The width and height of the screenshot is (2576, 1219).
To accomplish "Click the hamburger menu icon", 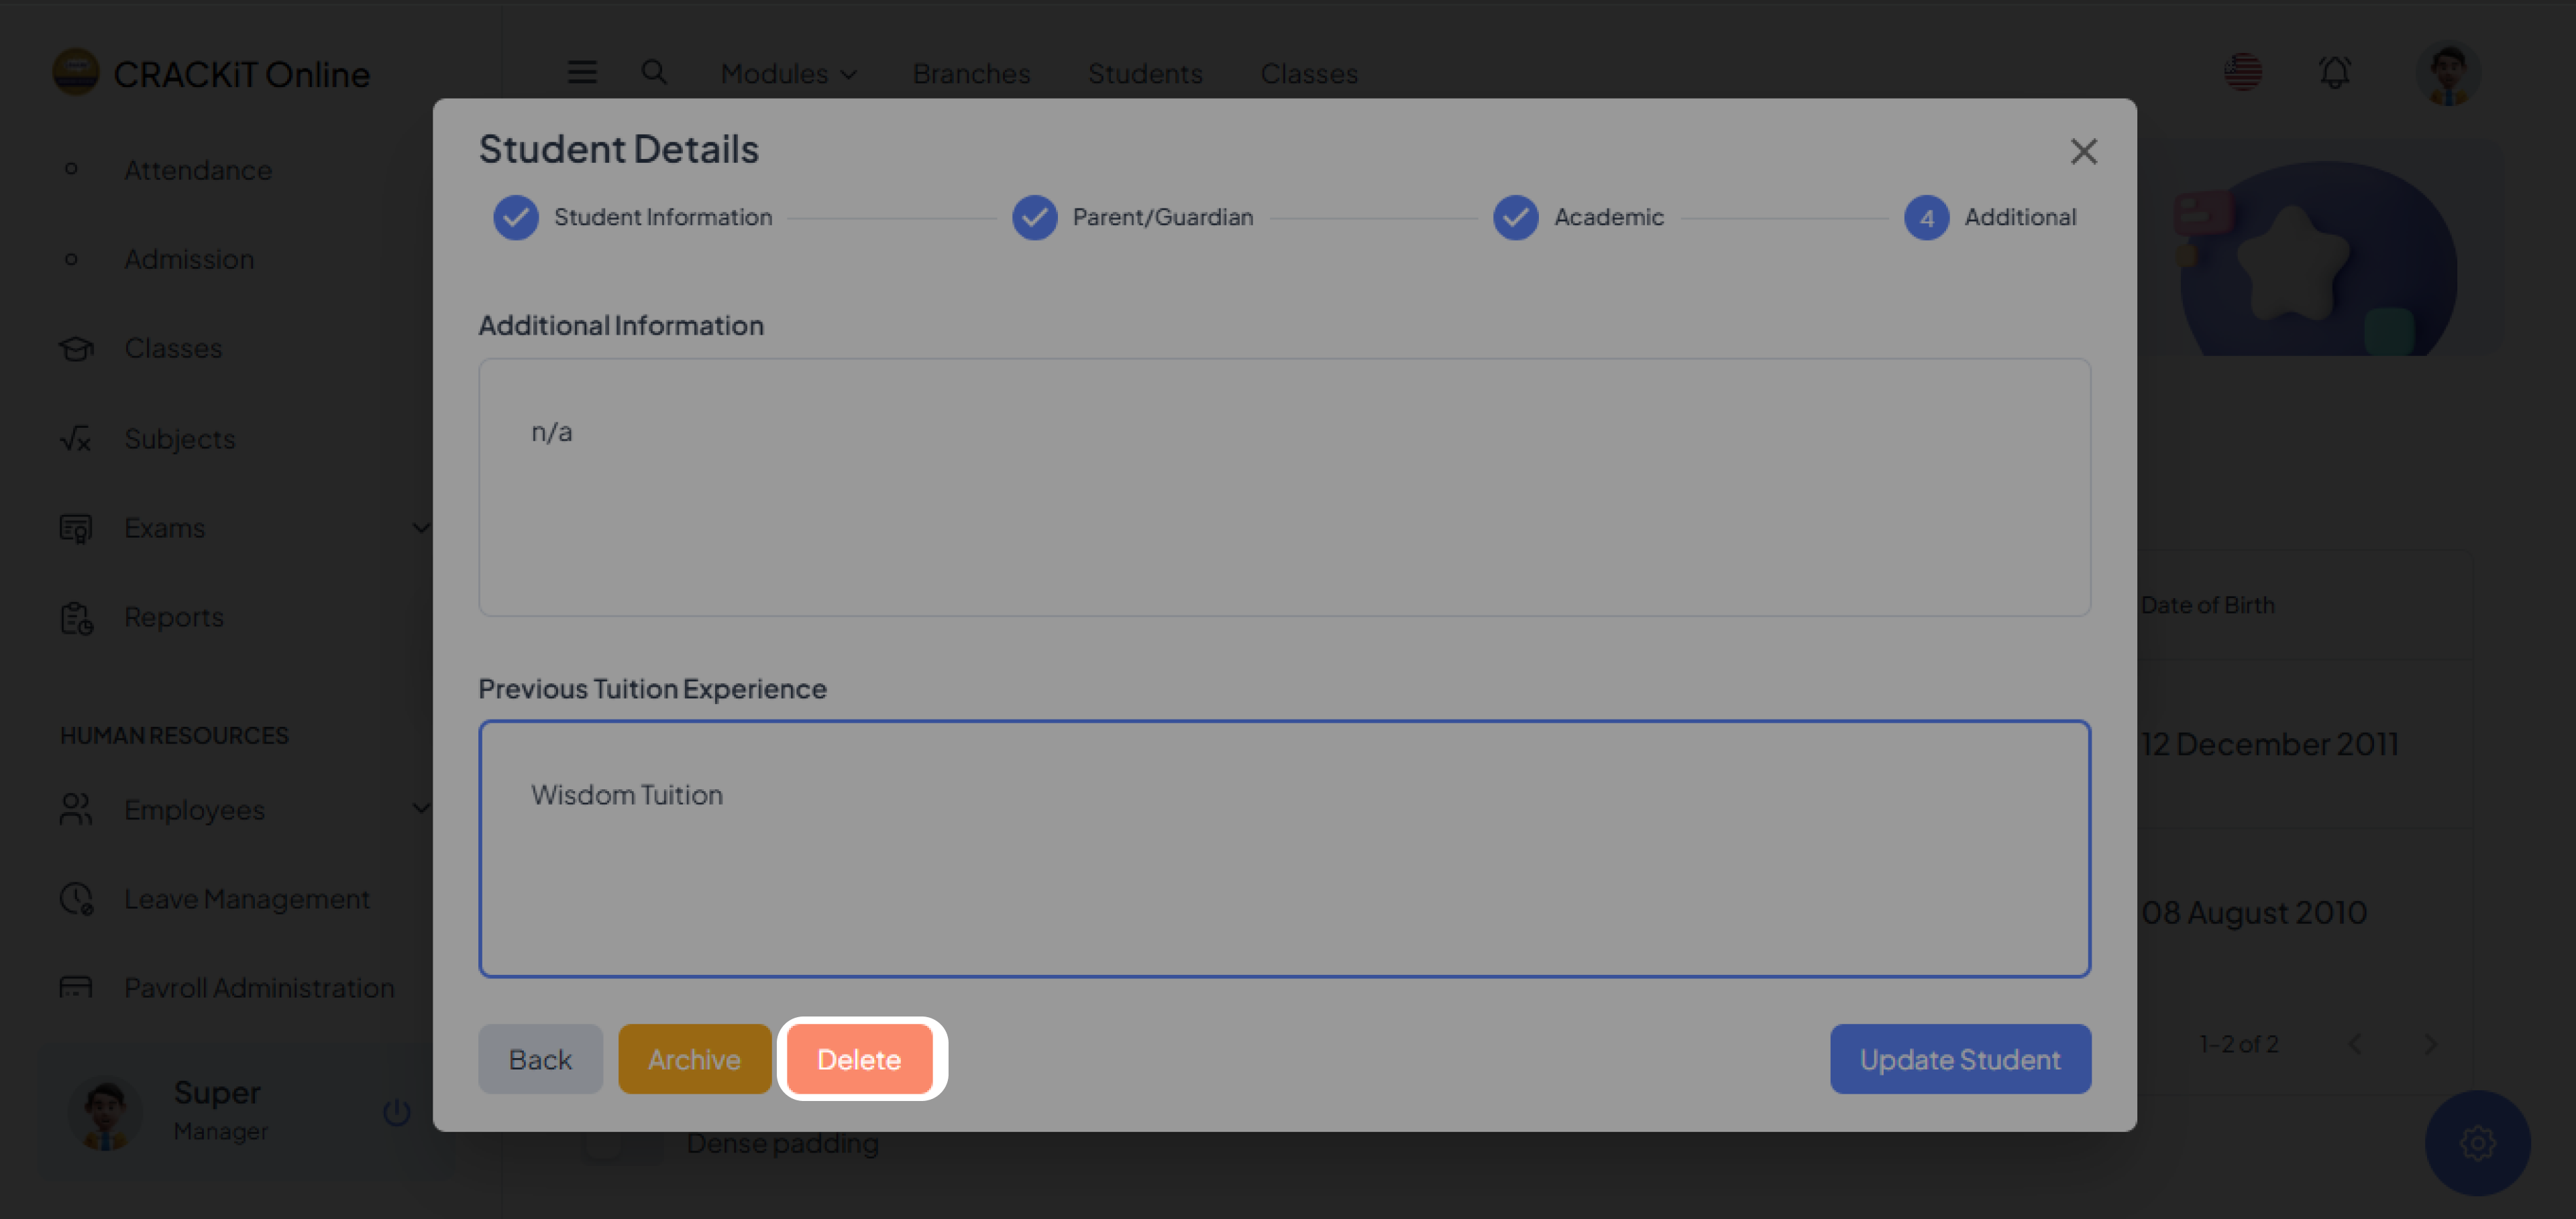I will 582,72.
